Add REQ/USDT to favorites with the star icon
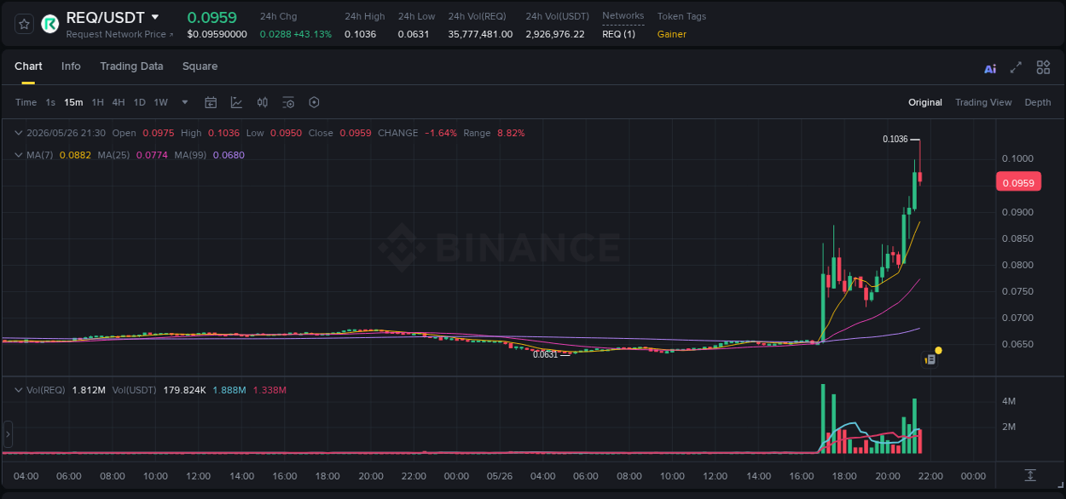 click(x=24, y=24)
